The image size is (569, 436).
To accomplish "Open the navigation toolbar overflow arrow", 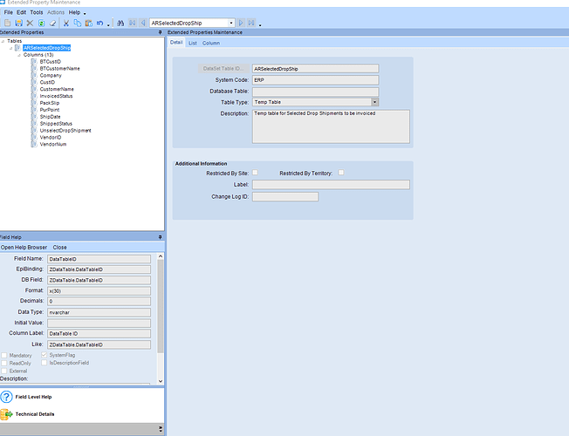I will pyautogui.click(x=260, y=24).
